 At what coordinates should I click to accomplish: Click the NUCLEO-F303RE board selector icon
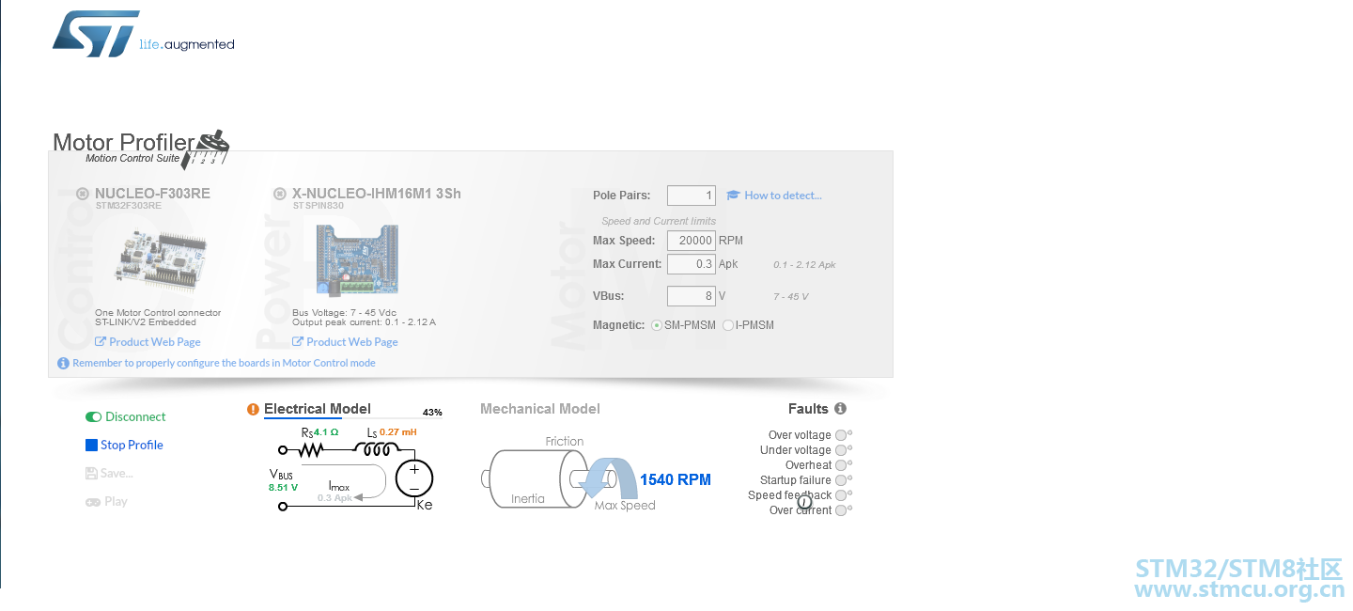tap(83, 194)
